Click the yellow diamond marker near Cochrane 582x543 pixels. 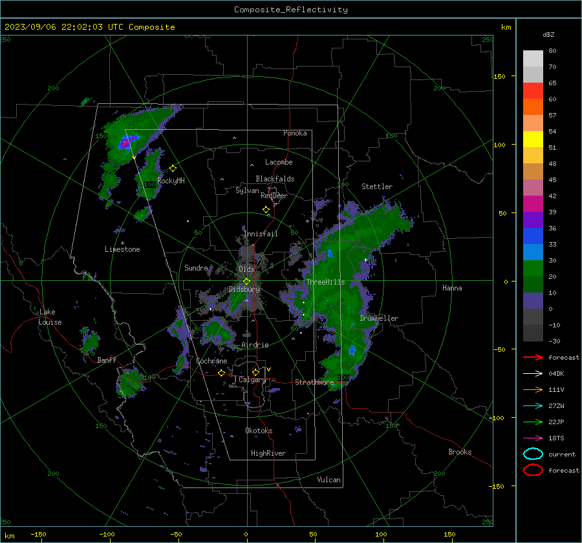[x=222, y=373]
